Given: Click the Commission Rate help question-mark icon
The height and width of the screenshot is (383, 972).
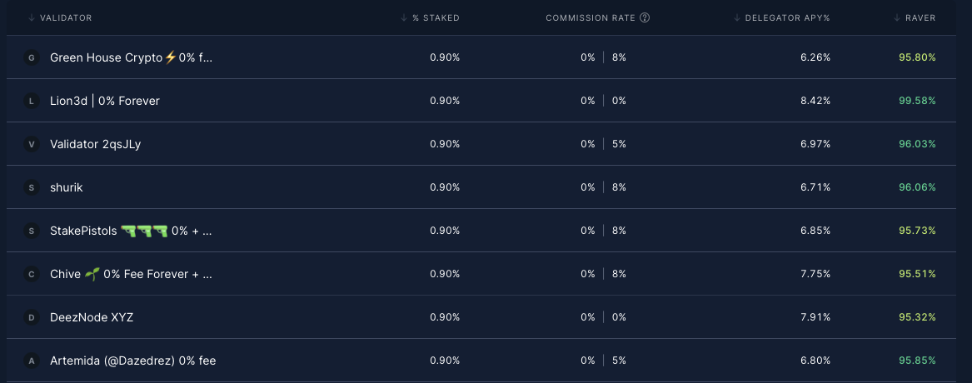Looking at the screenshot, I should (x=645, y=18).
